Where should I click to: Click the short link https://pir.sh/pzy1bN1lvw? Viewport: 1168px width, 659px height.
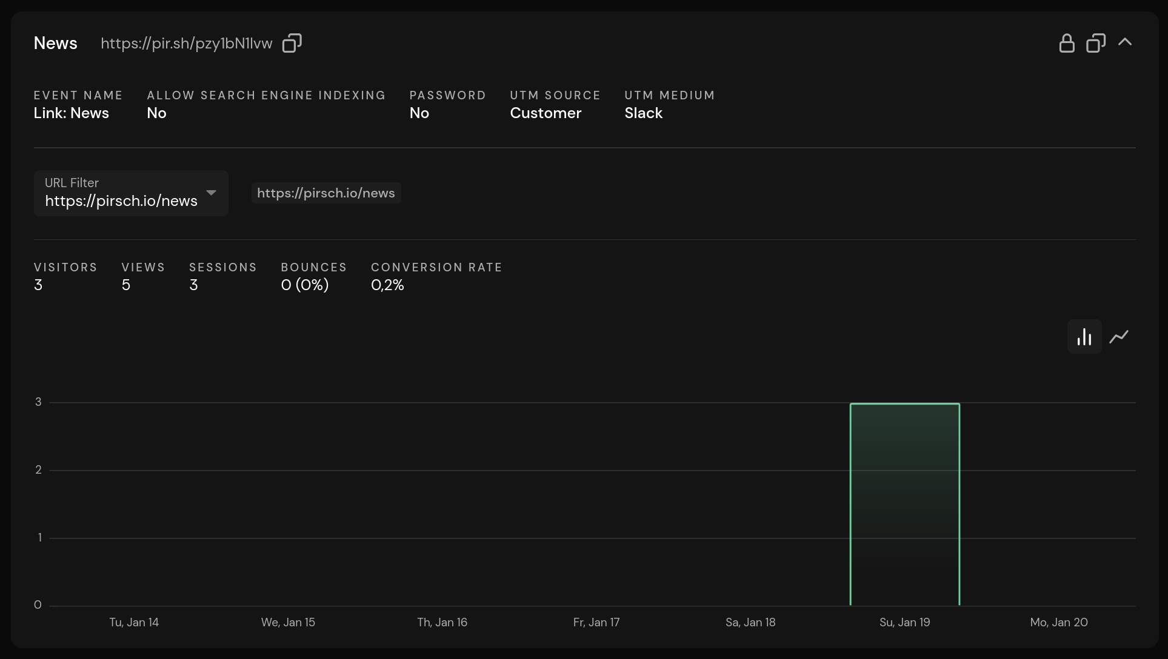pos(187,44)
